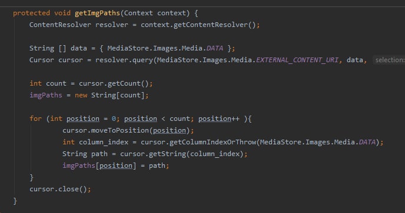
Task: Click the String path declaration
Action: pyautogui.click(x=85, y=154)
